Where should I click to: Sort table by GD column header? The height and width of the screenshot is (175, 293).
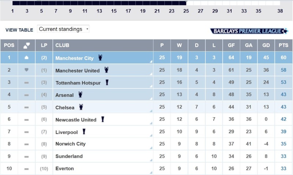[x=266, y=45]
